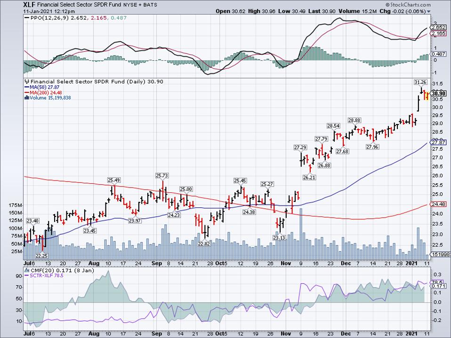This screenshot has width=451, height=338.
Task: Click the 31.26 high price label
Action: [x=420, y=82]
